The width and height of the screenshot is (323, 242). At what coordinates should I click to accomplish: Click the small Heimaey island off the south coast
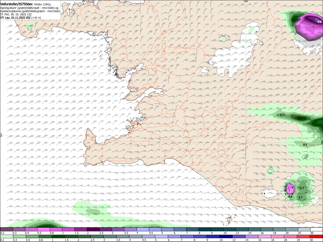point(230,220)
